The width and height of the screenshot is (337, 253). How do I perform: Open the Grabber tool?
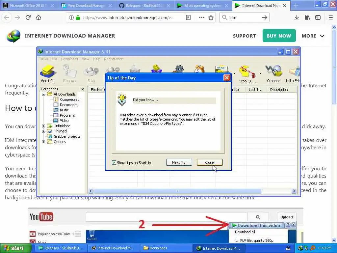(x=273, y=73)
